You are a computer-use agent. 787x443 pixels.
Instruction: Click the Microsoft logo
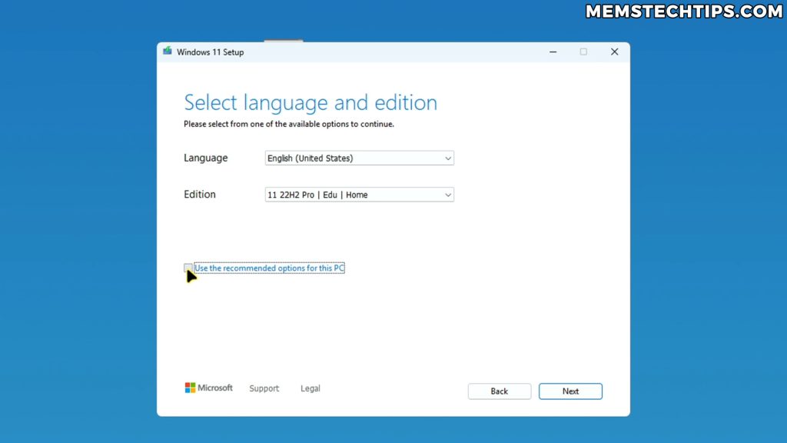(209, 388)
